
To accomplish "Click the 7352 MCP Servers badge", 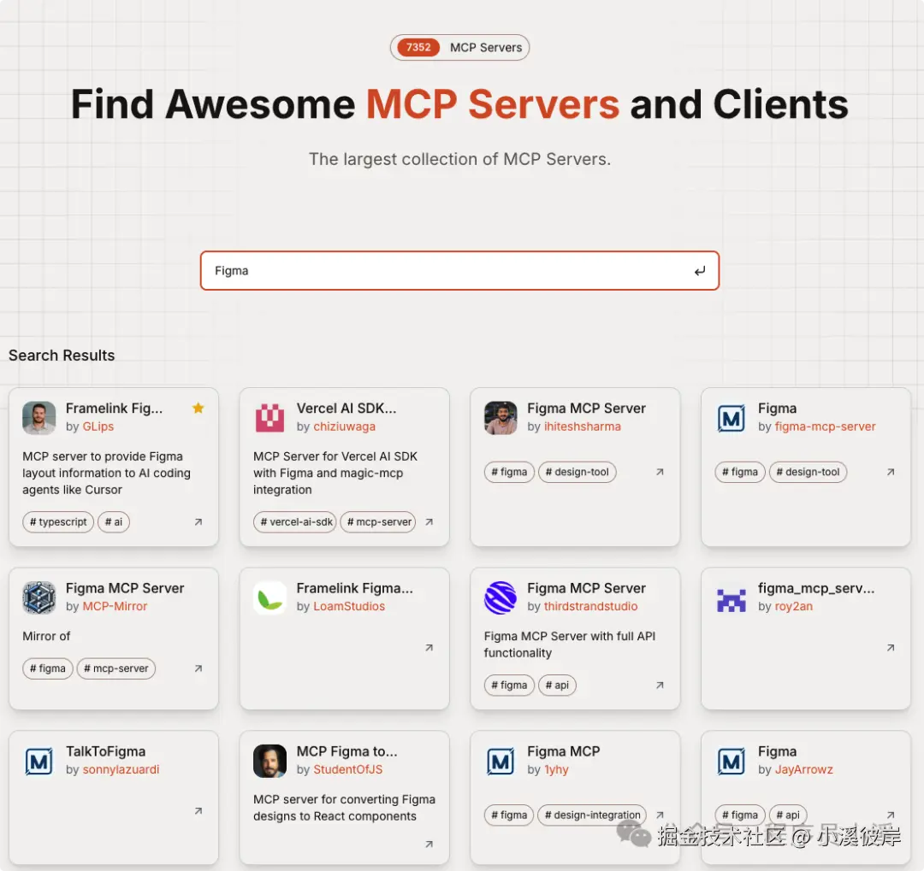I will pyautogui.click(x=459, y=48).
